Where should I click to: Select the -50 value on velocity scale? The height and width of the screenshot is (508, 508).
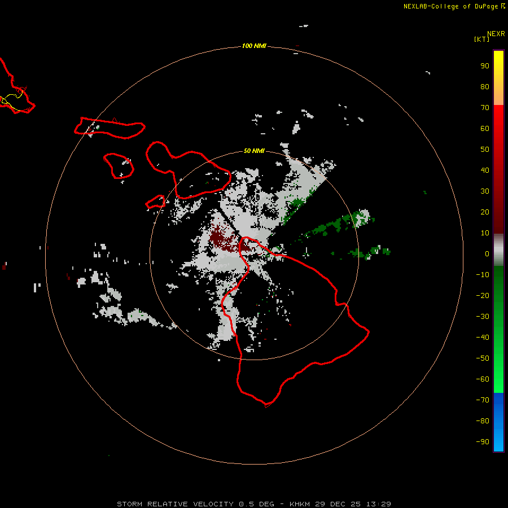[483, 358]
